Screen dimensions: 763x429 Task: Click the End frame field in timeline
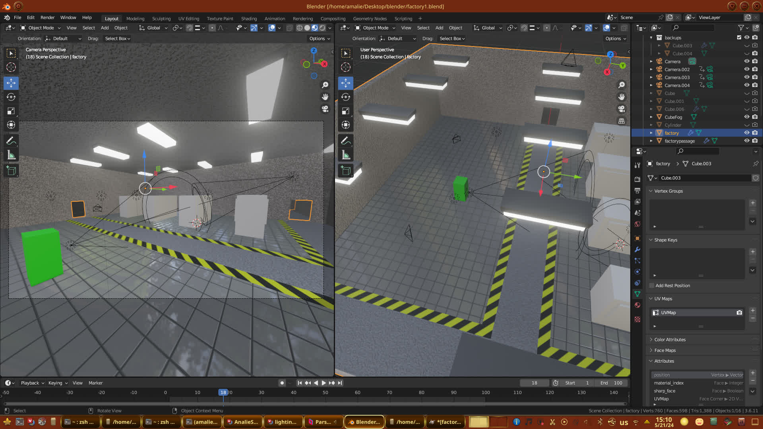click(611, 383)
